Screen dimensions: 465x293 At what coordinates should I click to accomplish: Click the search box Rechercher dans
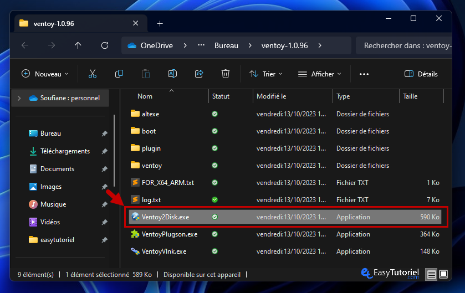[403, 45]
